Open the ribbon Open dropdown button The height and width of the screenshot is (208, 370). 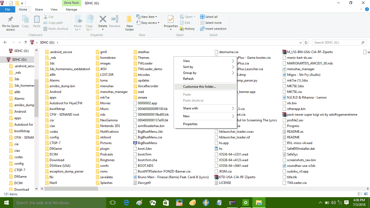[x=188, y=17]
